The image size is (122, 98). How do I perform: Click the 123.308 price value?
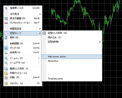click(x=36, y=8)
